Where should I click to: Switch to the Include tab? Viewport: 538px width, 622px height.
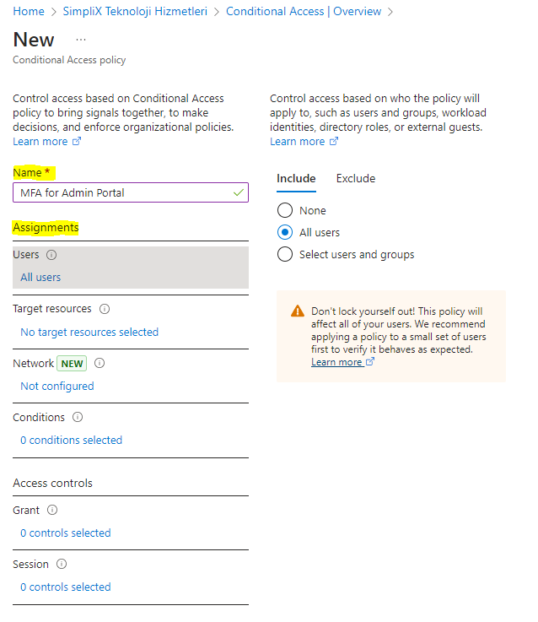coord(296,179)
